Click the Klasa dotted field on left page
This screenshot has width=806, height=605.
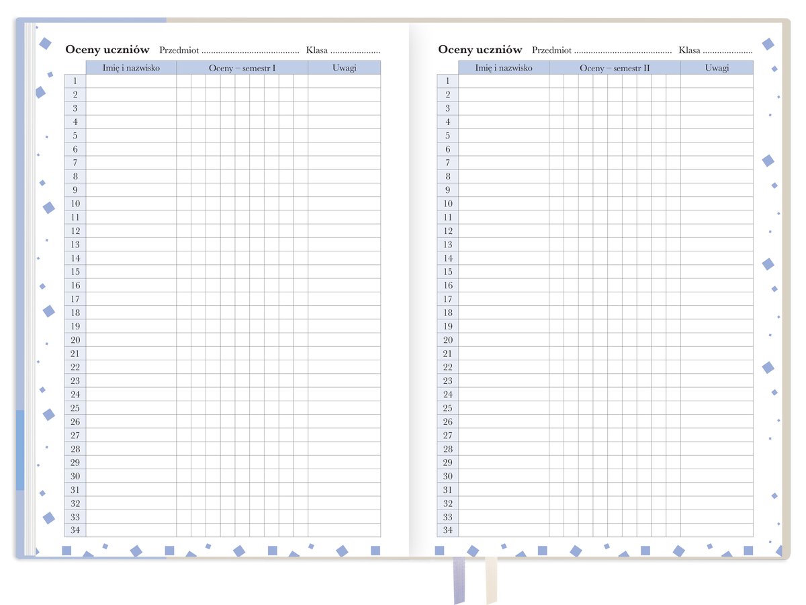coord(355,51)
